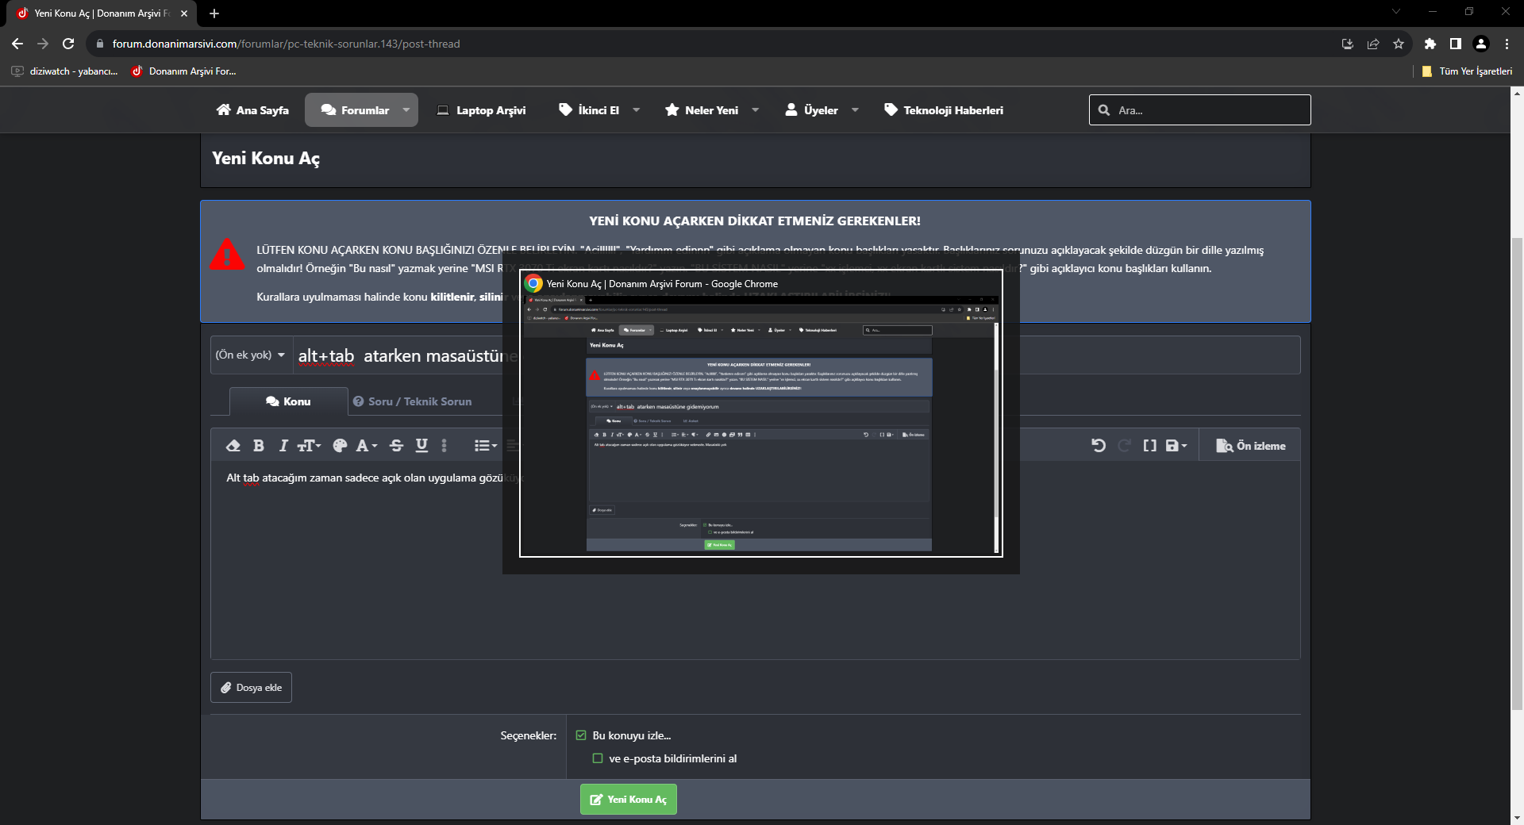Viewport: 1524px width, 825px height.
Task: Toggle italic formatting in editor
Action: (x=283, y=446)
